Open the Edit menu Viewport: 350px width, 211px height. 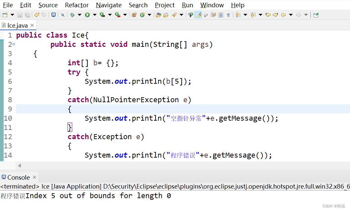click(26, 5)
